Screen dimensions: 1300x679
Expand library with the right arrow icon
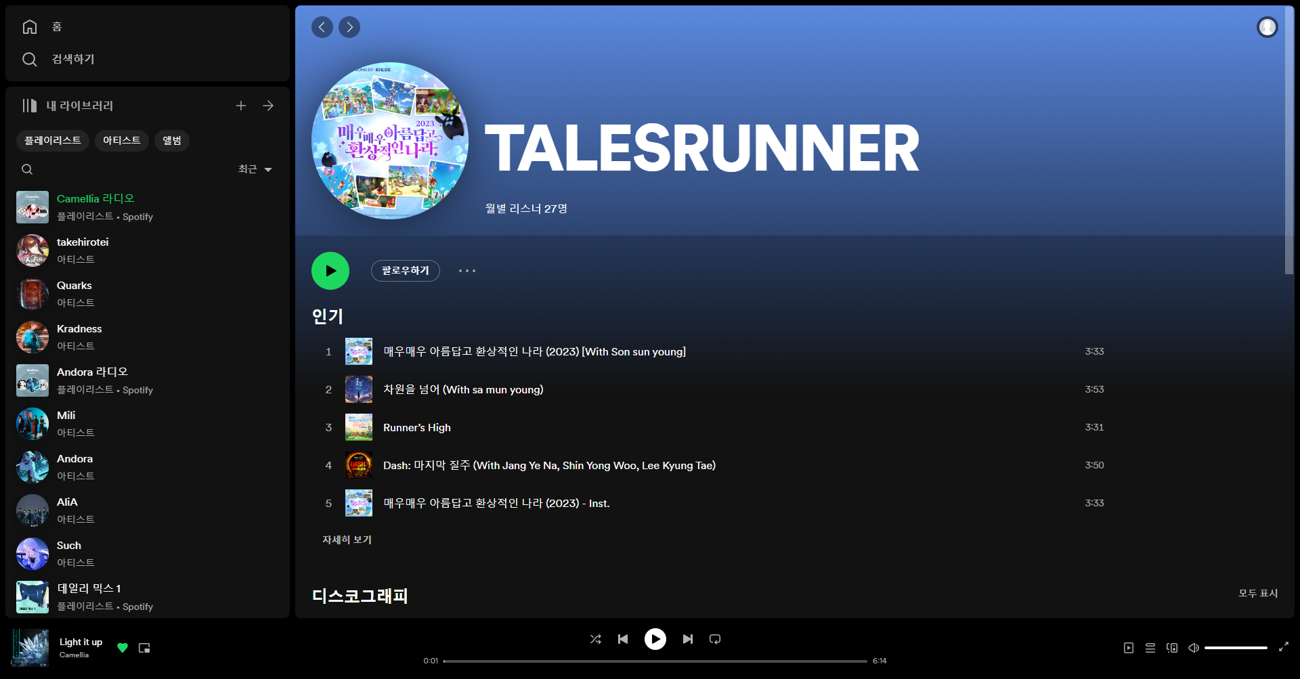pyautogui.click(x=268, y=106)
